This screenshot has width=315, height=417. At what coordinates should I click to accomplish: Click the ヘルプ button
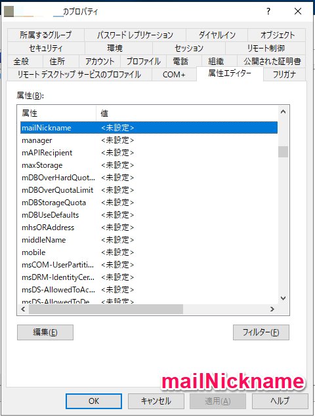280,401
